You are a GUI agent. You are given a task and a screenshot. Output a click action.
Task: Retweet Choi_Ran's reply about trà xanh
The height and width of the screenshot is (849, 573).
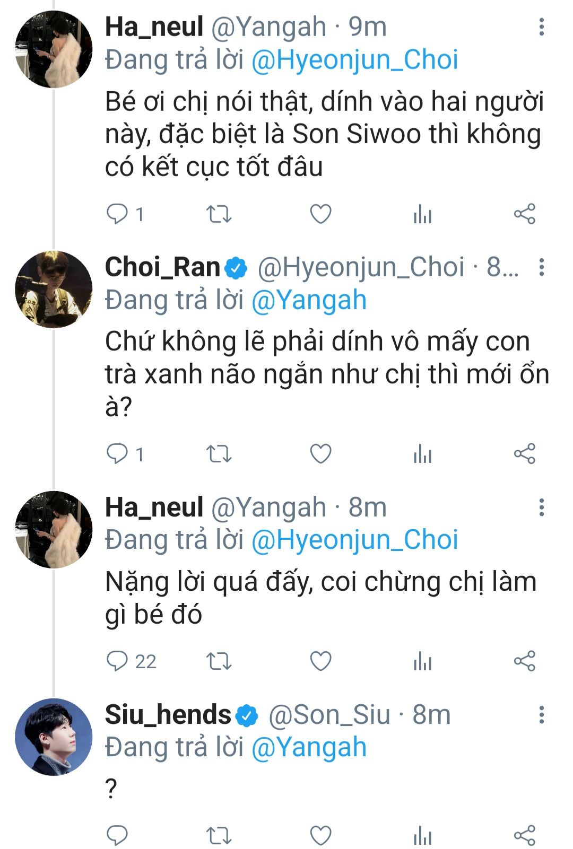pos(219,454)
